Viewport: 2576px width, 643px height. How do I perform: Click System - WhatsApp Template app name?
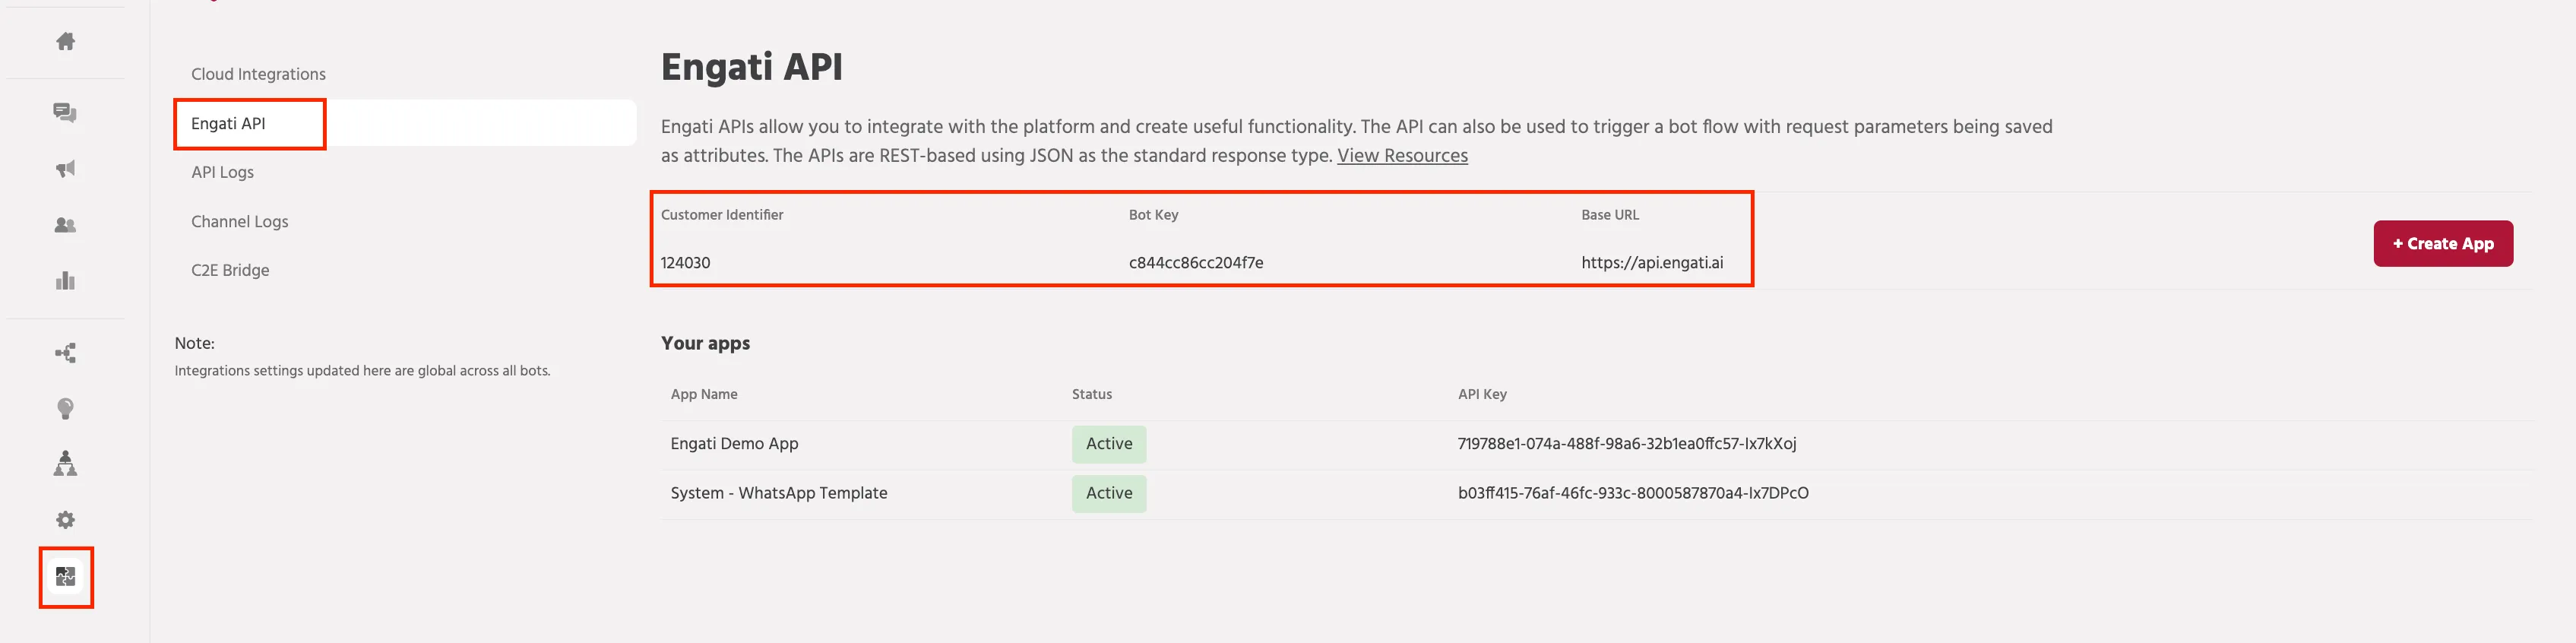(x=779, y=493)
